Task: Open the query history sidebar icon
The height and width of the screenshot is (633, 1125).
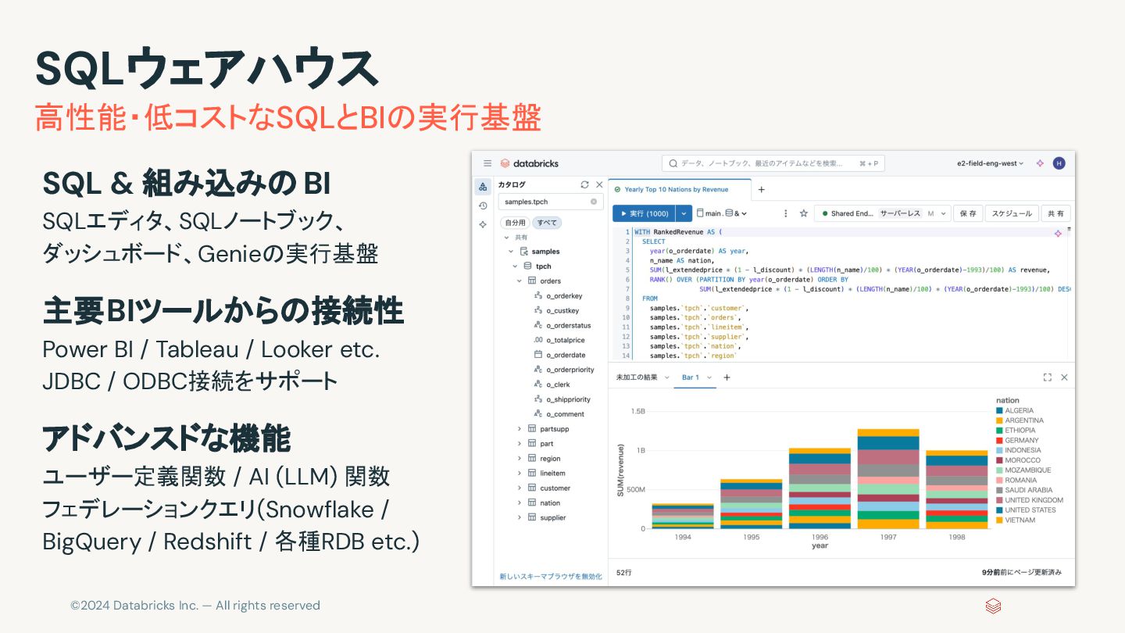Action: pyautogui.click(x=483, y=206)
